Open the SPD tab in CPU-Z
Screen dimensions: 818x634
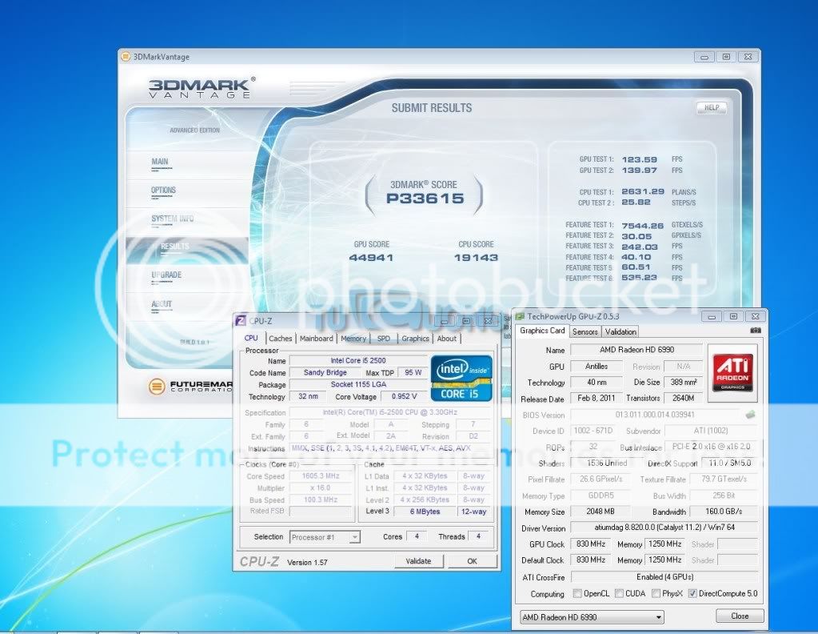(x=384, y=339)
